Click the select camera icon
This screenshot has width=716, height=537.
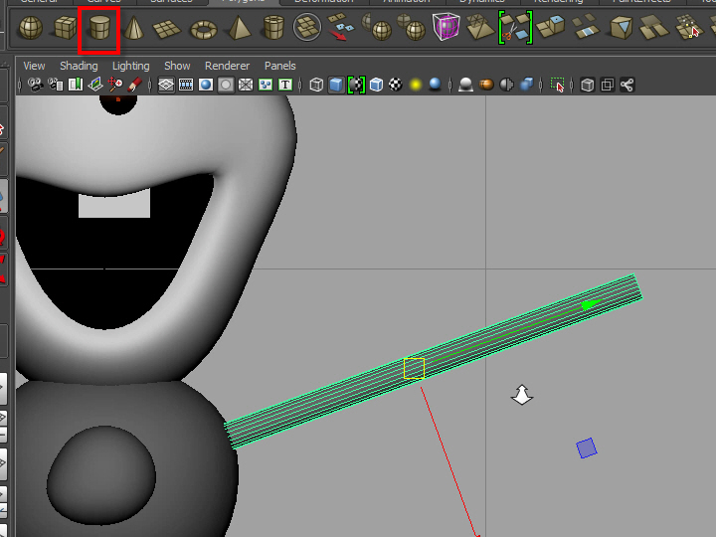pyautogui.click(x=35, y=86)
